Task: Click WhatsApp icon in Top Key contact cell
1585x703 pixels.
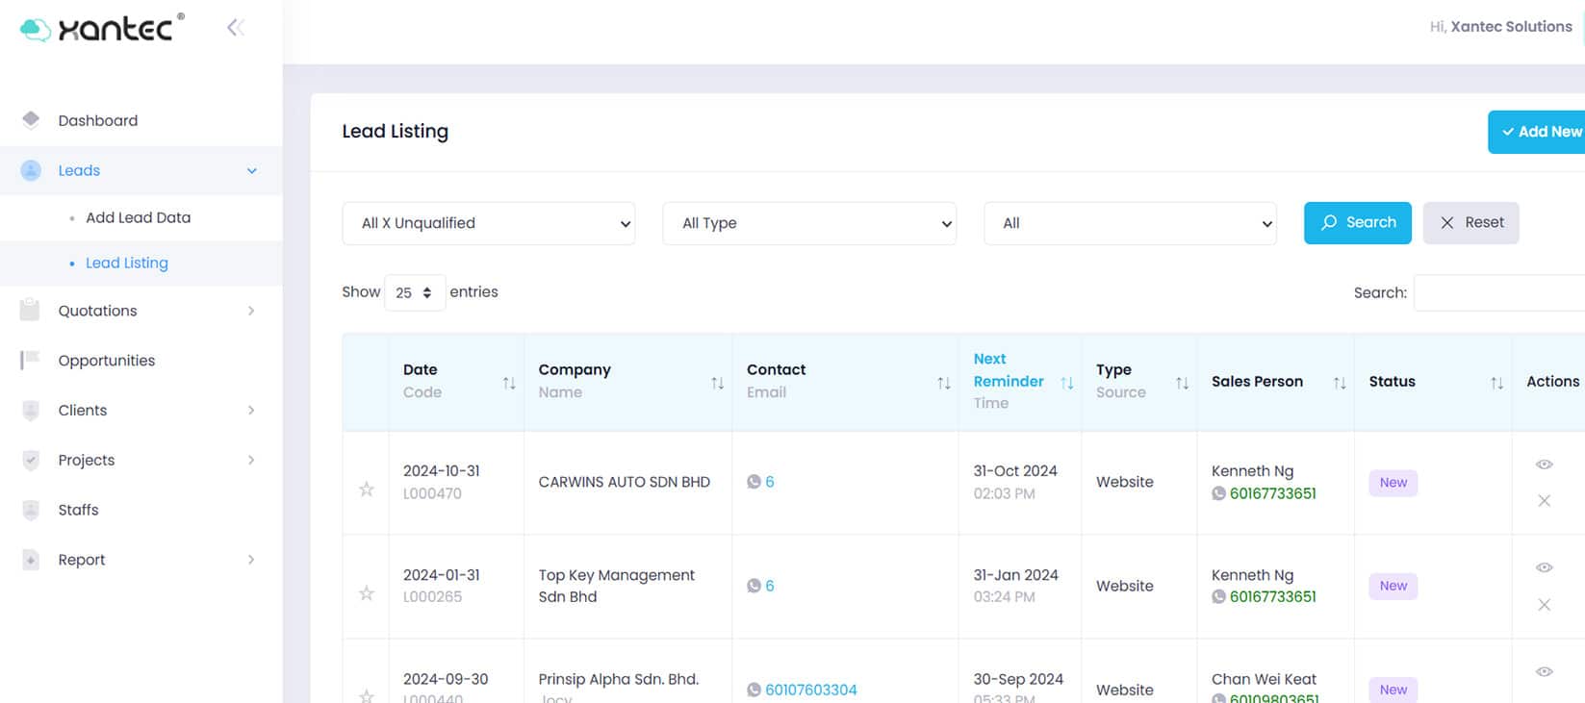Action: click(x=754, y=586)
